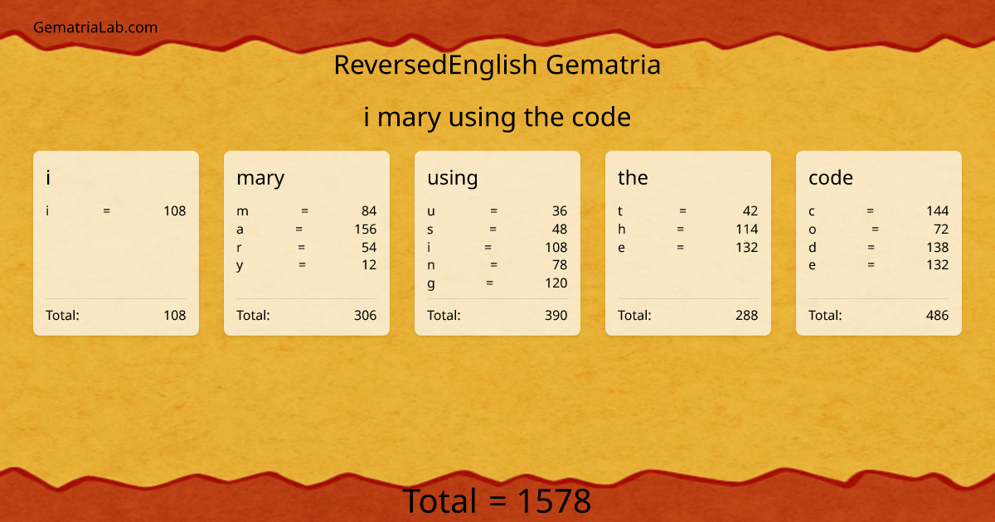Click letter y in the mary card
Image resolution: width=995 pixels, height=522 pixels.
(240, 266)
